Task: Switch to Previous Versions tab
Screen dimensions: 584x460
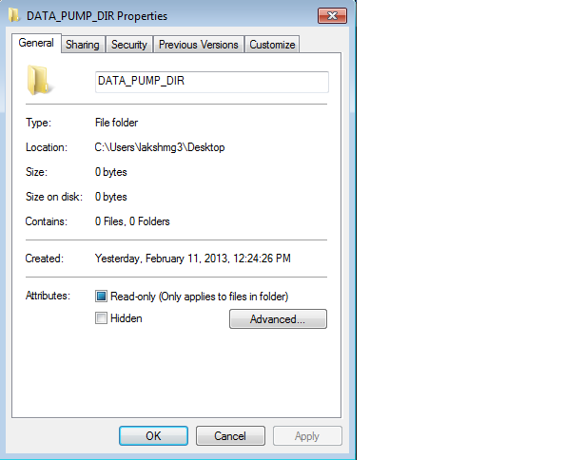Action: click(x=199, y=45)
